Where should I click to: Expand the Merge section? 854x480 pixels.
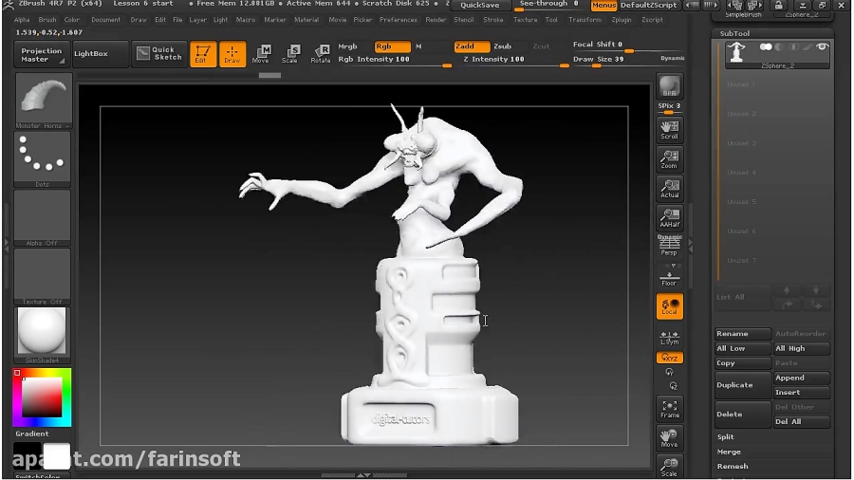(x=729, y=452)
